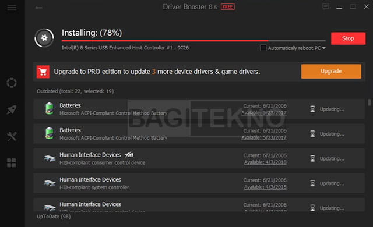Open Available: 5/23/2017 link on second Batteries row
The height and width of the screenshot is (227, 373).
click(264, 137)
